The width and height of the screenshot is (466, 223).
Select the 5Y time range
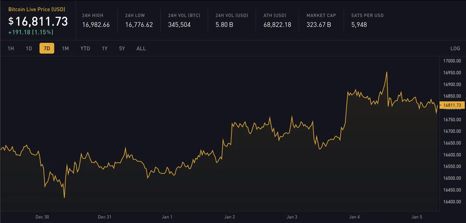[122, 49]
